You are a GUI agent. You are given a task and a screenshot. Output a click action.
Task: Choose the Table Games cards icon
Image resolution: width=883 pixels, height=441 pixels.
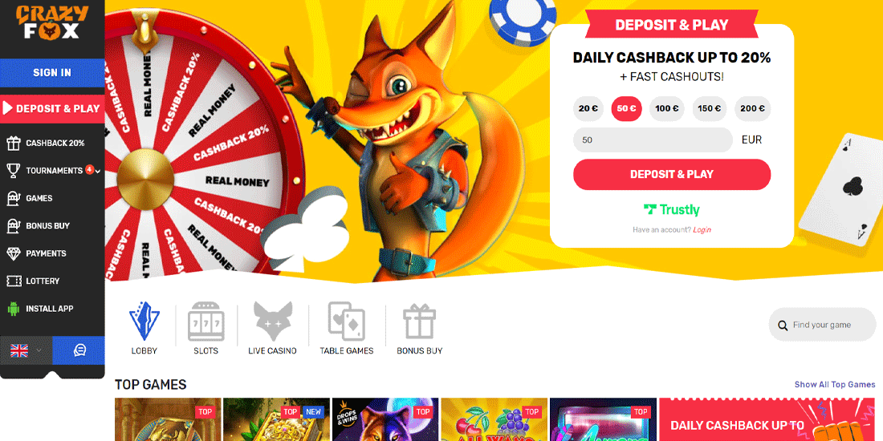346,322
